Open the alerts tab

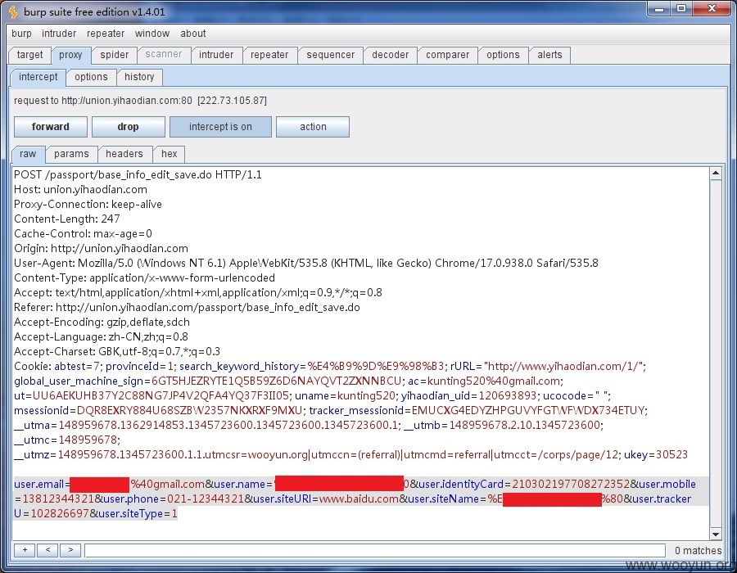pos(549,55)
